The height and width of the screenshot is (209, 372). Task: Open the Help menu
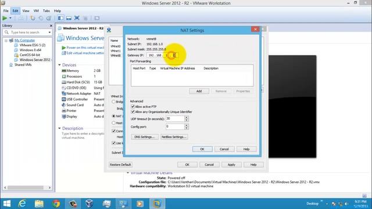pos(58,11)
